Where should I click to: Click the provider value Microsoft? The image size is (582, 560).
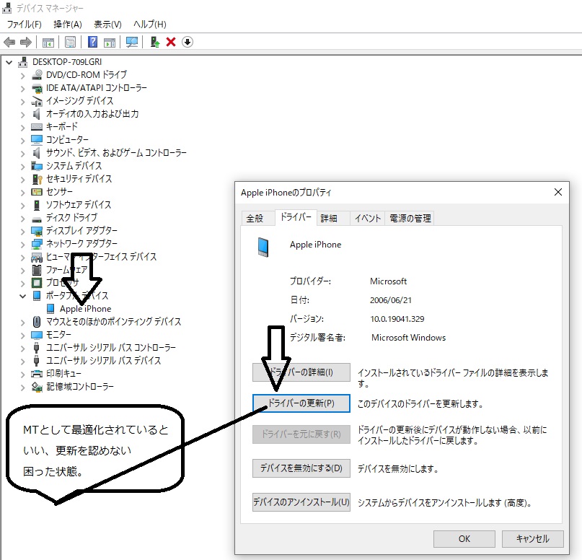[388, 281]
